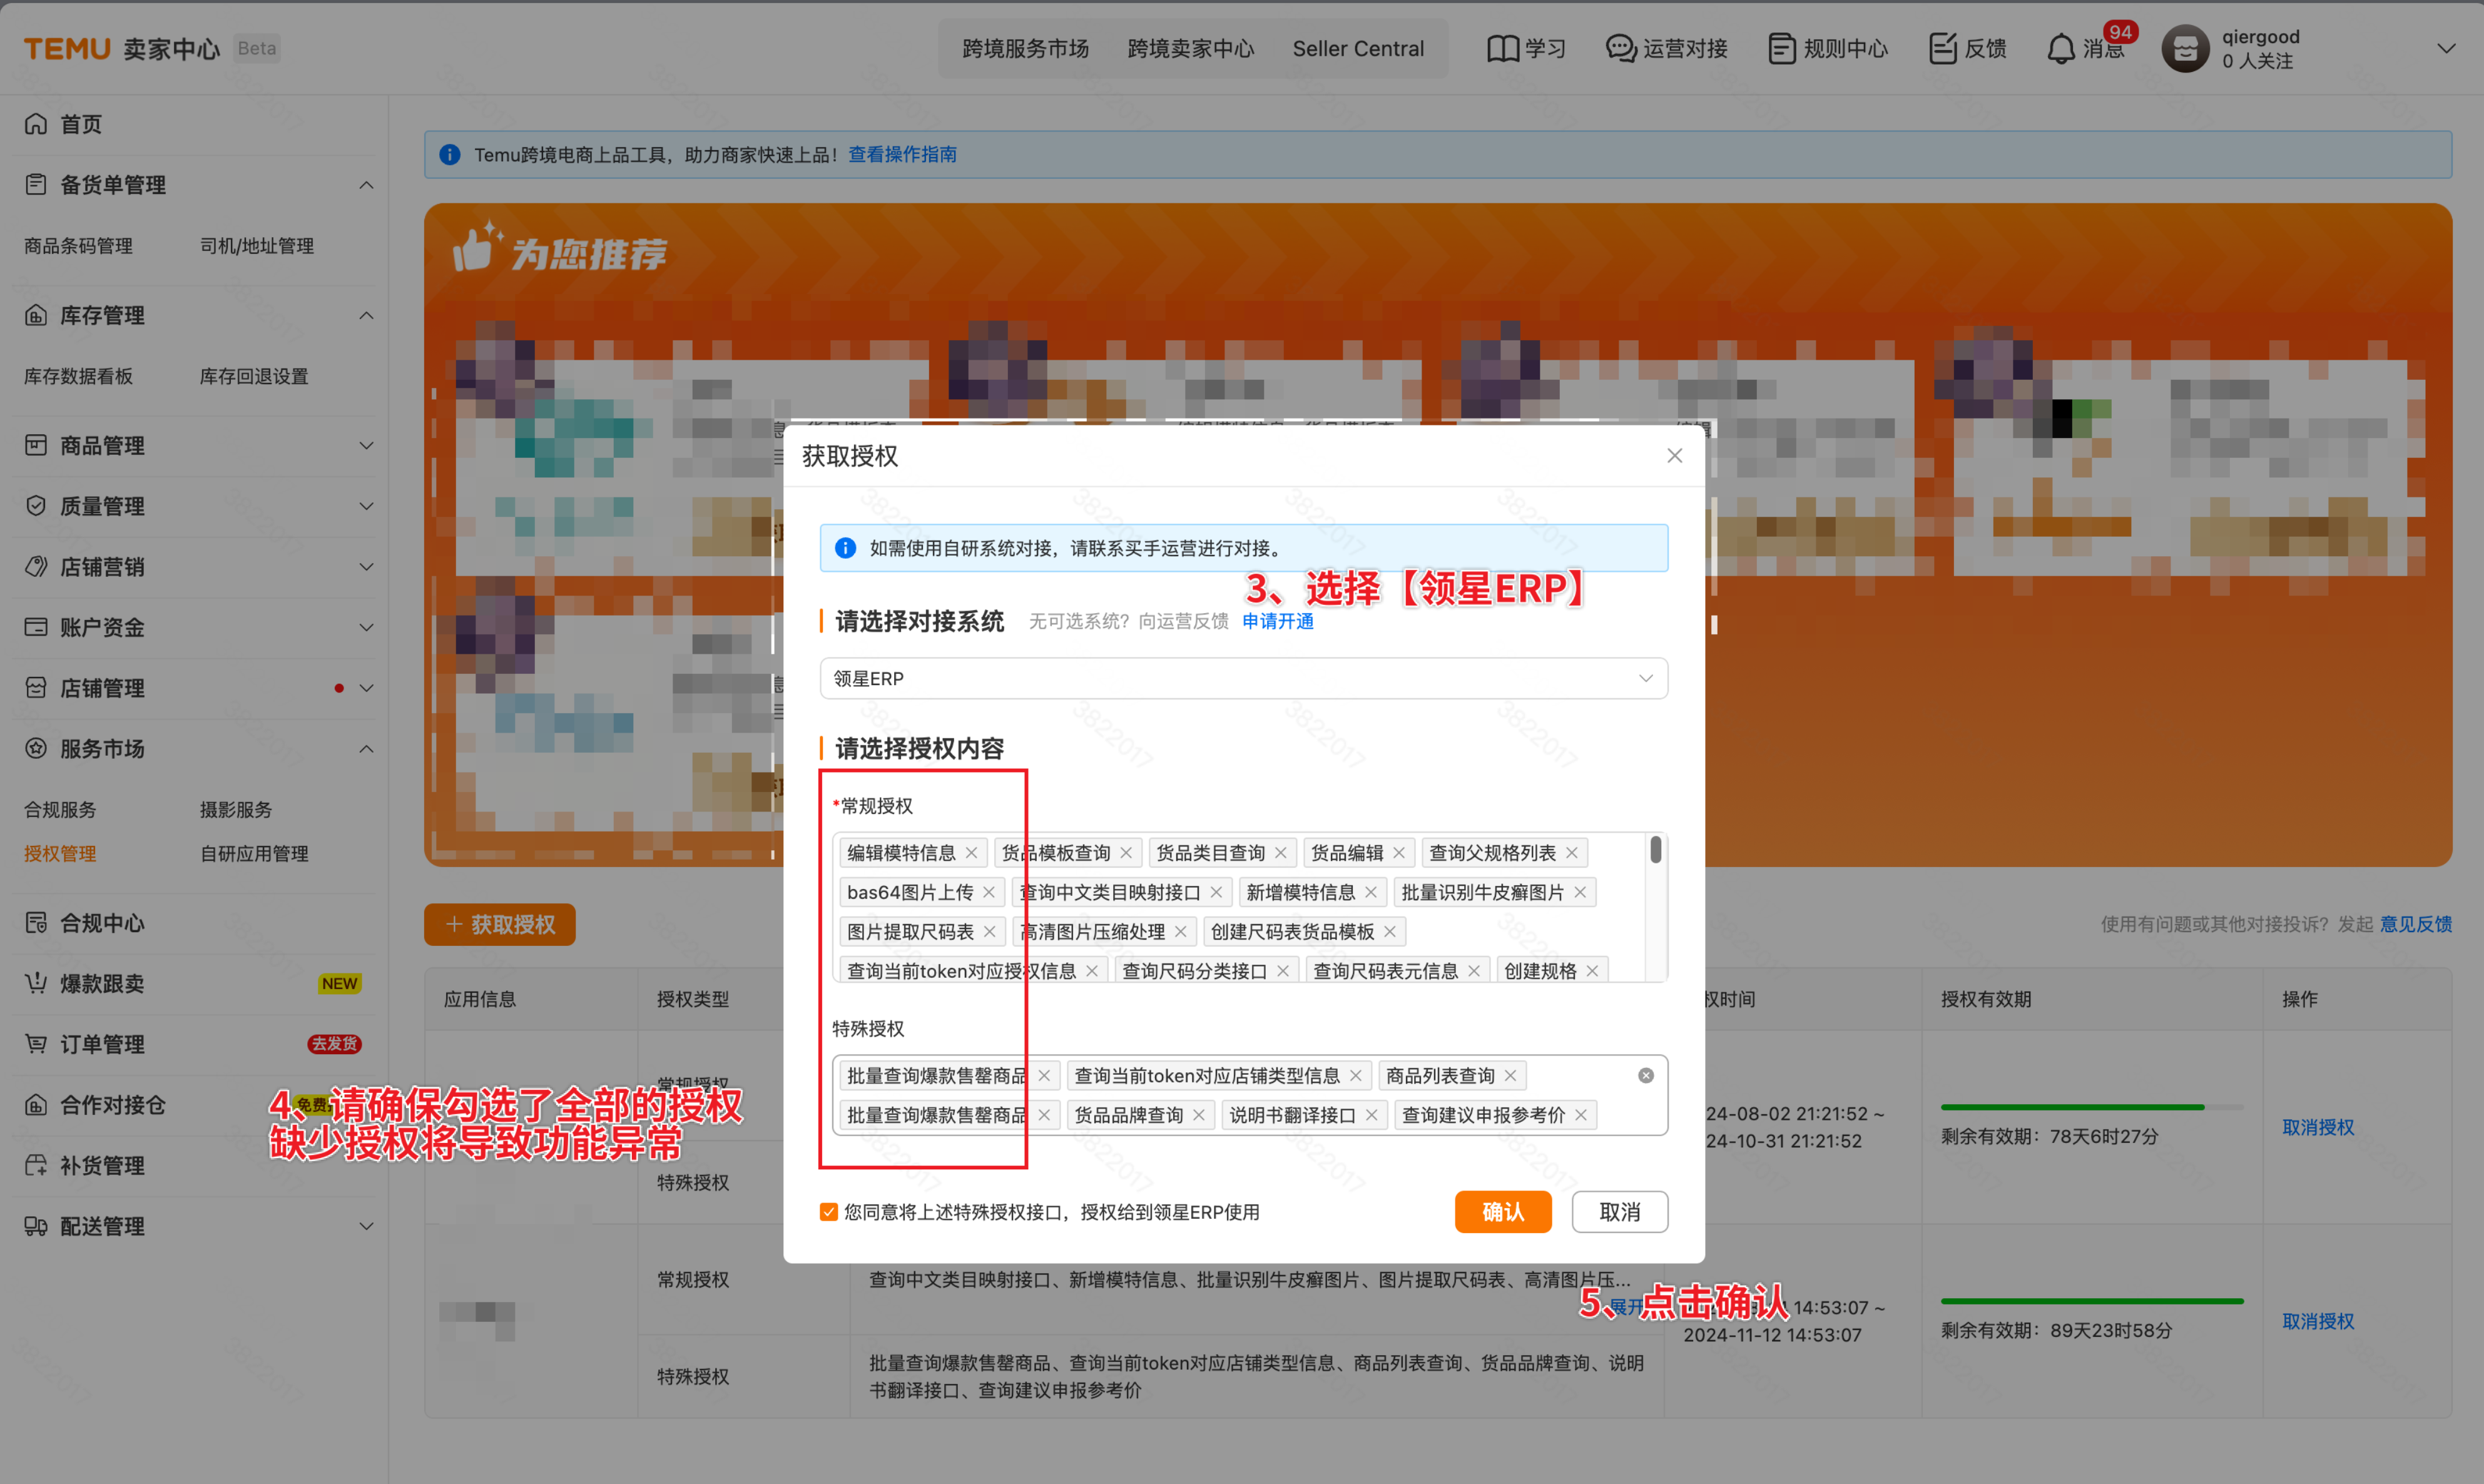
Task: Open the 查看操作指南 link
Action: 902,155
